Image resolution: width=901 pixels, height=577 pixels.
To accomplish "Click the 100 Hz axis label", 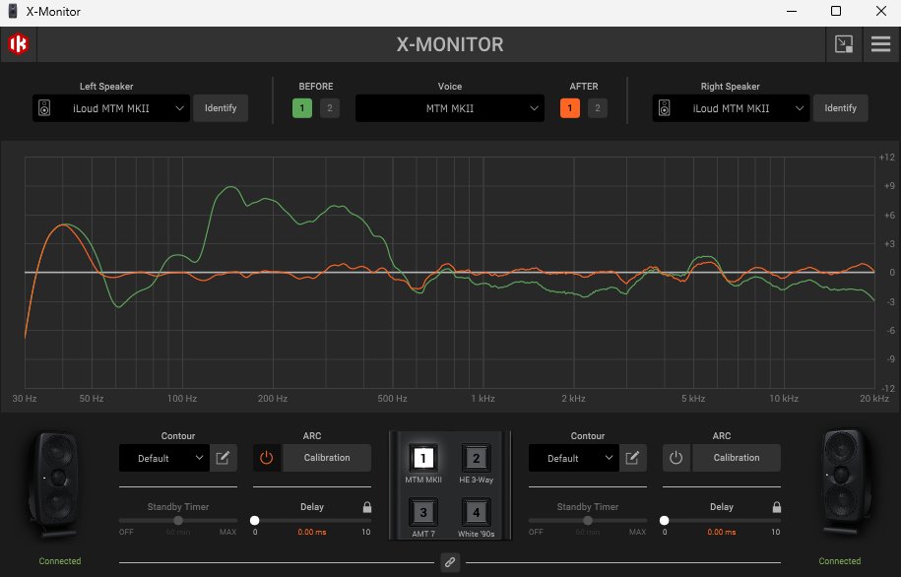I will tap(182, 398).
